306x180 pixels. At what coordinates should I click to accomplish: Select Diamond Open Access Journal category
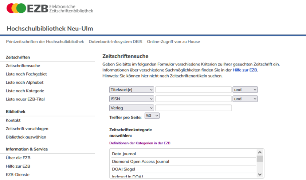[x=184, y=161]
